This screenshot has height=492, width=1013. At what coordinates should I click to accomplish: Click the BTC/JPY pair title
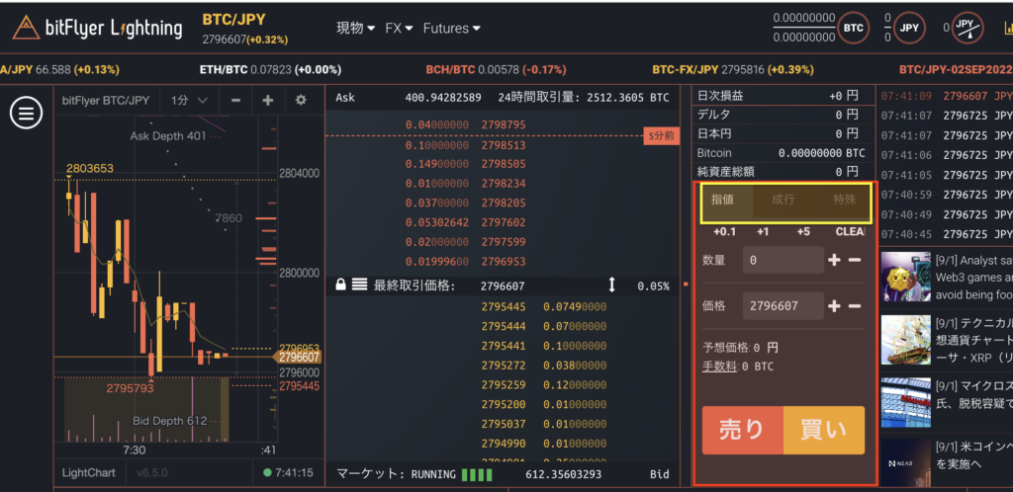click(x=233, y=20)
